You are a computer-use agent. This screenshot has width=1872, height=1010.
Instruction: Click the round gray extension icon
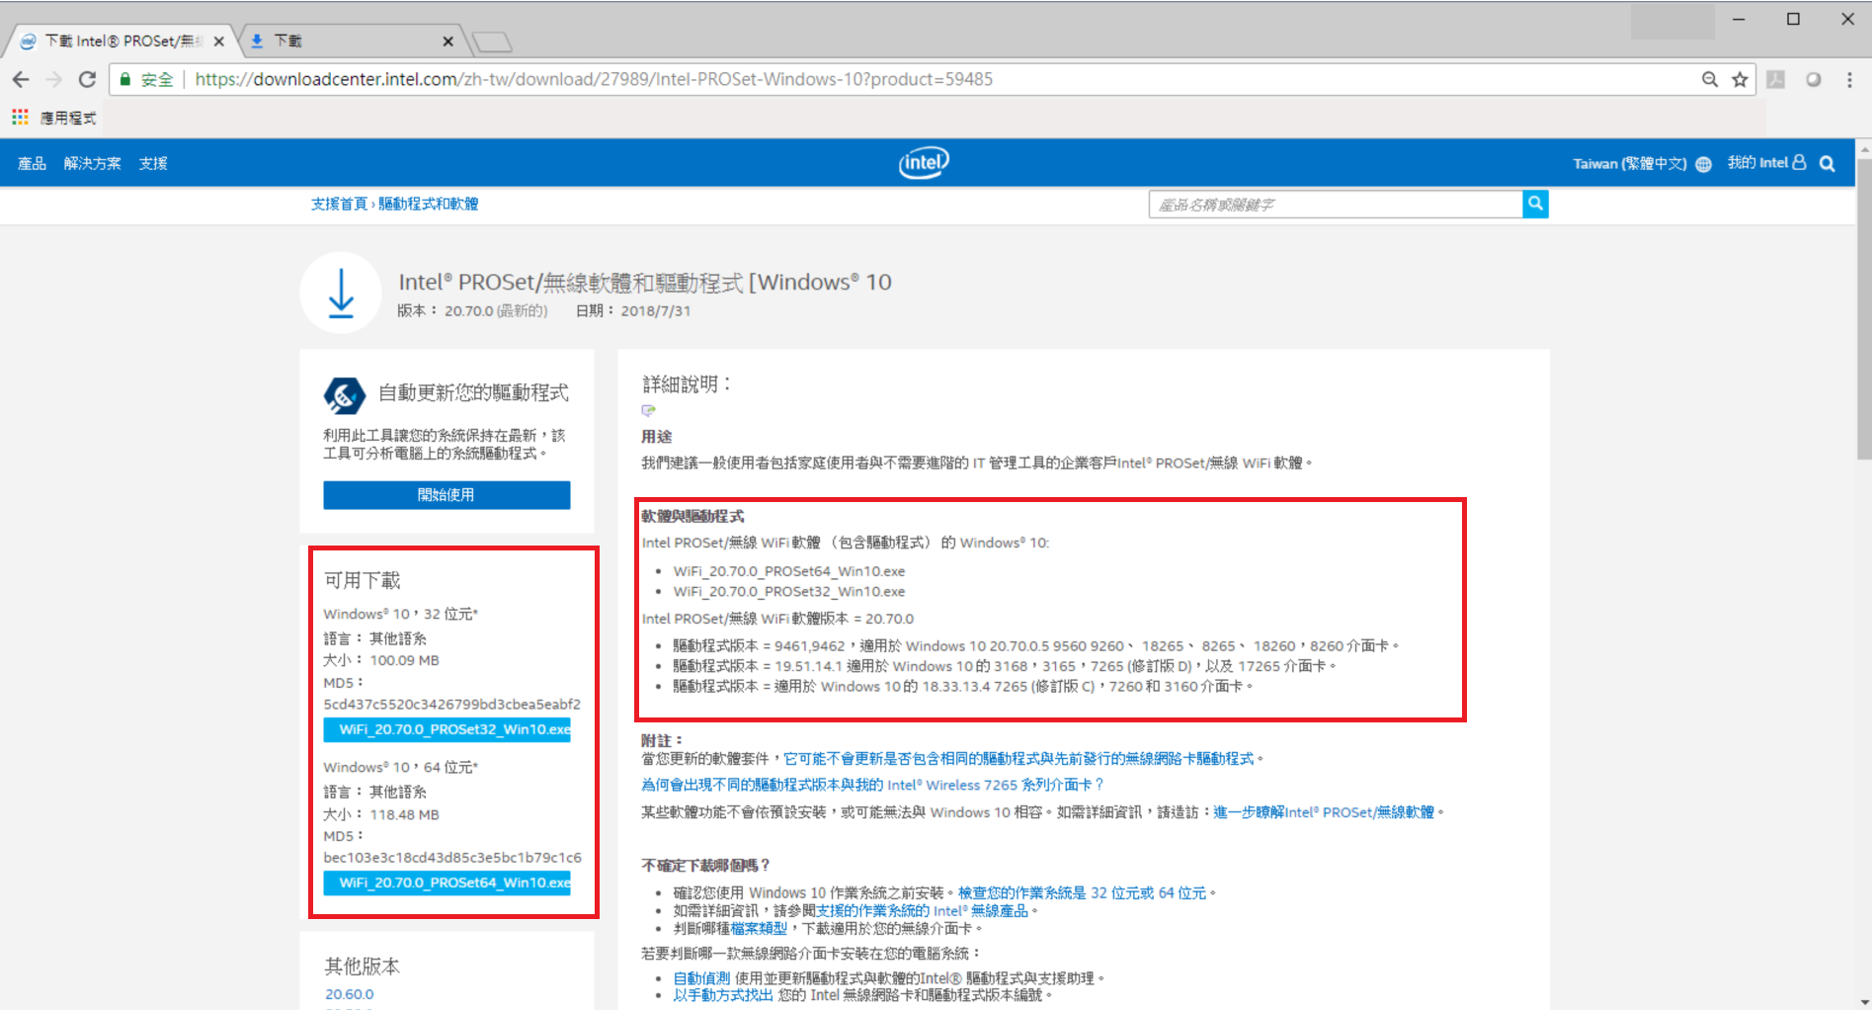(1814, 80)
